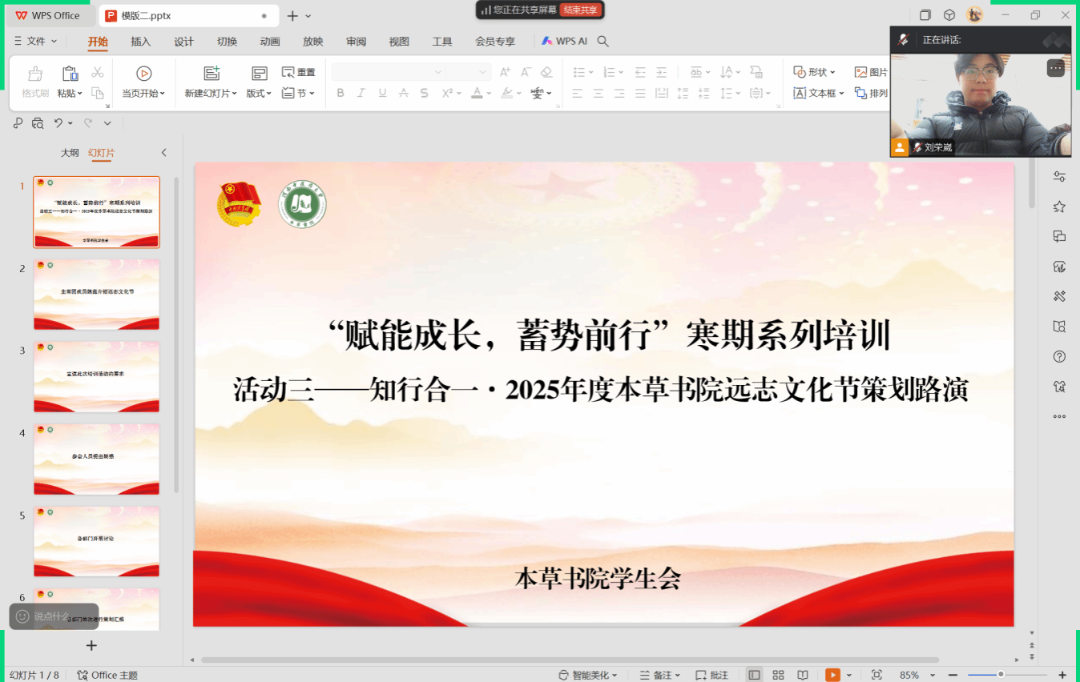Insert a picture with the 图片 icon

[871, 72]
